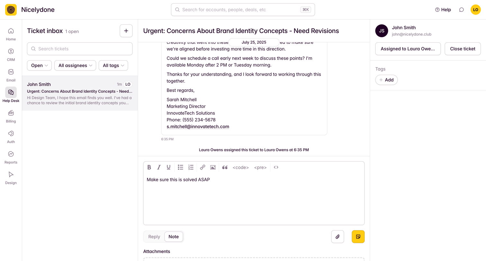Click the Nicelydone logo icon

11,10
